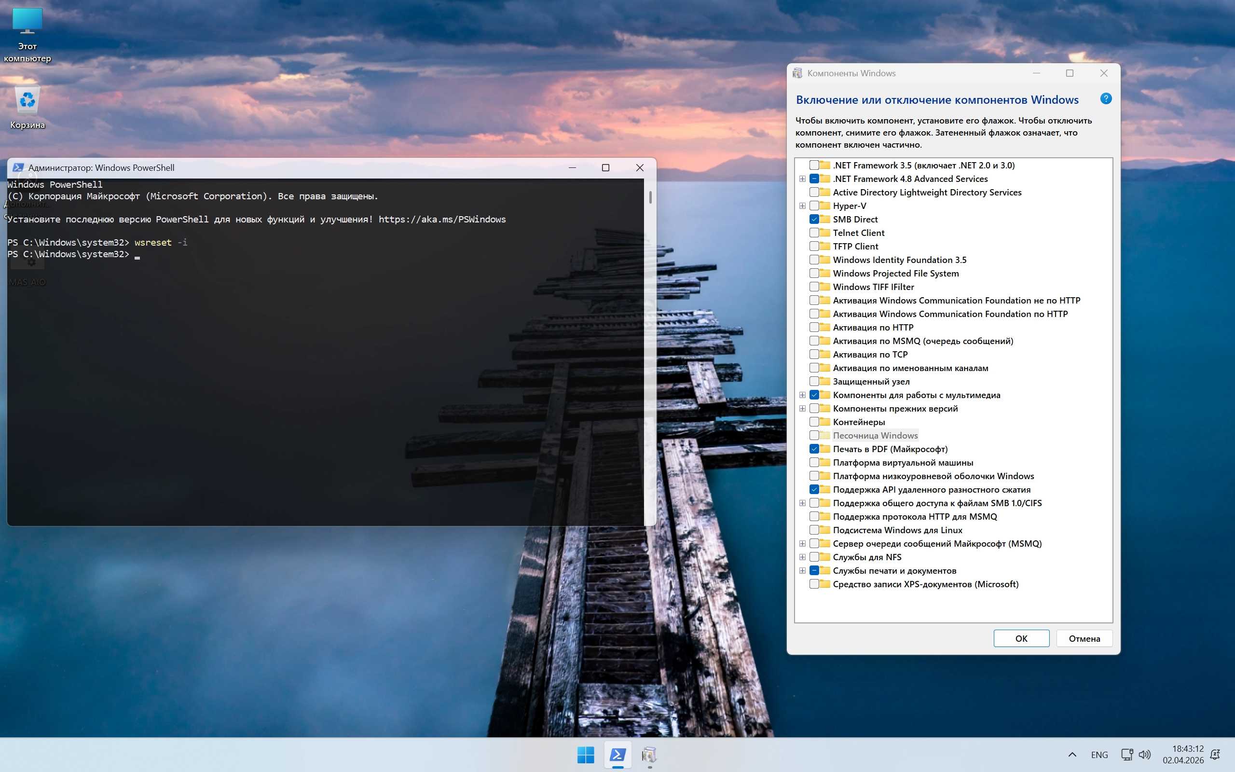Open the Корзина recycle bin icon
Screen dimensions: 1235x772
[27, 100]
